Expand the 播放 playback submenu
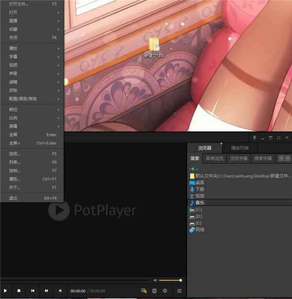Image resolution: width=292 pixels, height=299 pixels. tap(32, 49)
